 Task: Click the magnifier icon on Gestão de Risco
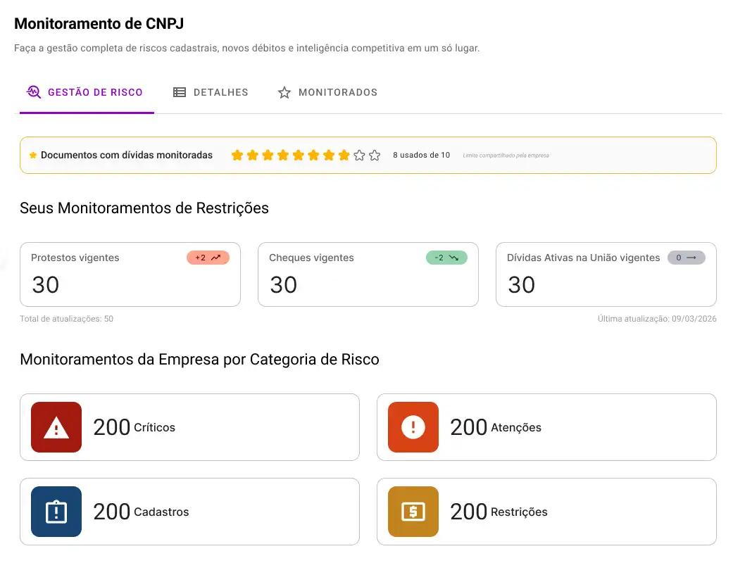[x=33, y=91]
